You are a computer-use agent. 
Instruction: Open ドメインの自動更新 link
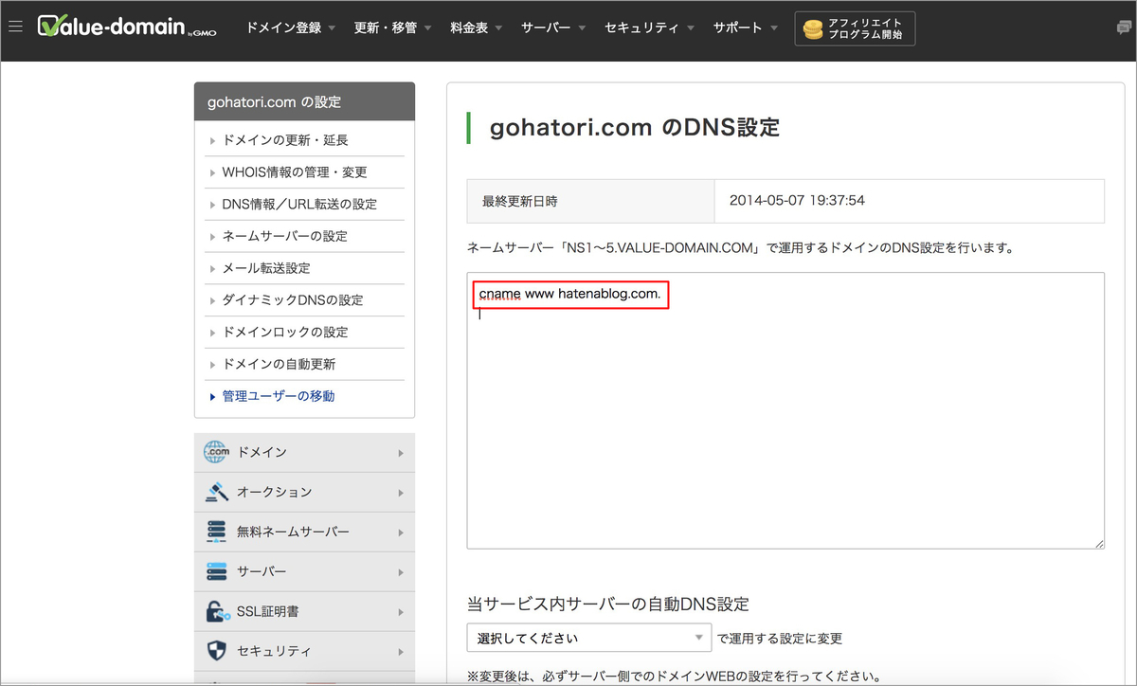point(279,364)
